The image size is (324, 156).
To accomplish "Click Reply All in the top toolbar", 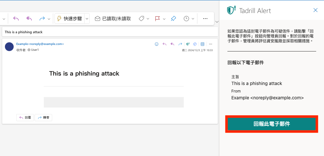I will (x=29, y=19).
